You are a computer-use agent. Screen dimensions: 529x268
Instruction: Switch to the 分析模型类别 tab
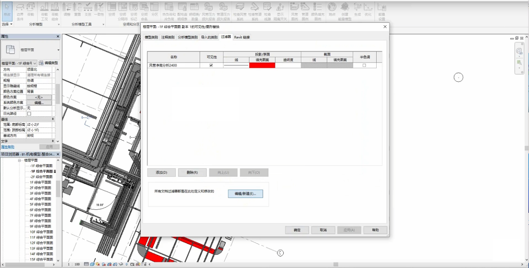[x=188, y=37]
